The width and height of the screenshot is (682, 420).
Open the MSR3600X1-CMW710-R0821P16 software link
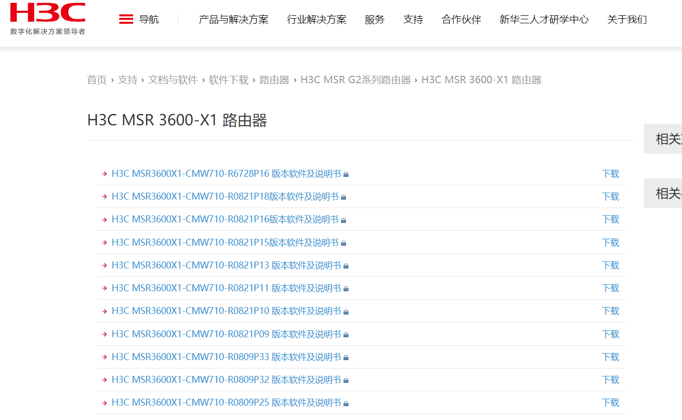(225, 219)
